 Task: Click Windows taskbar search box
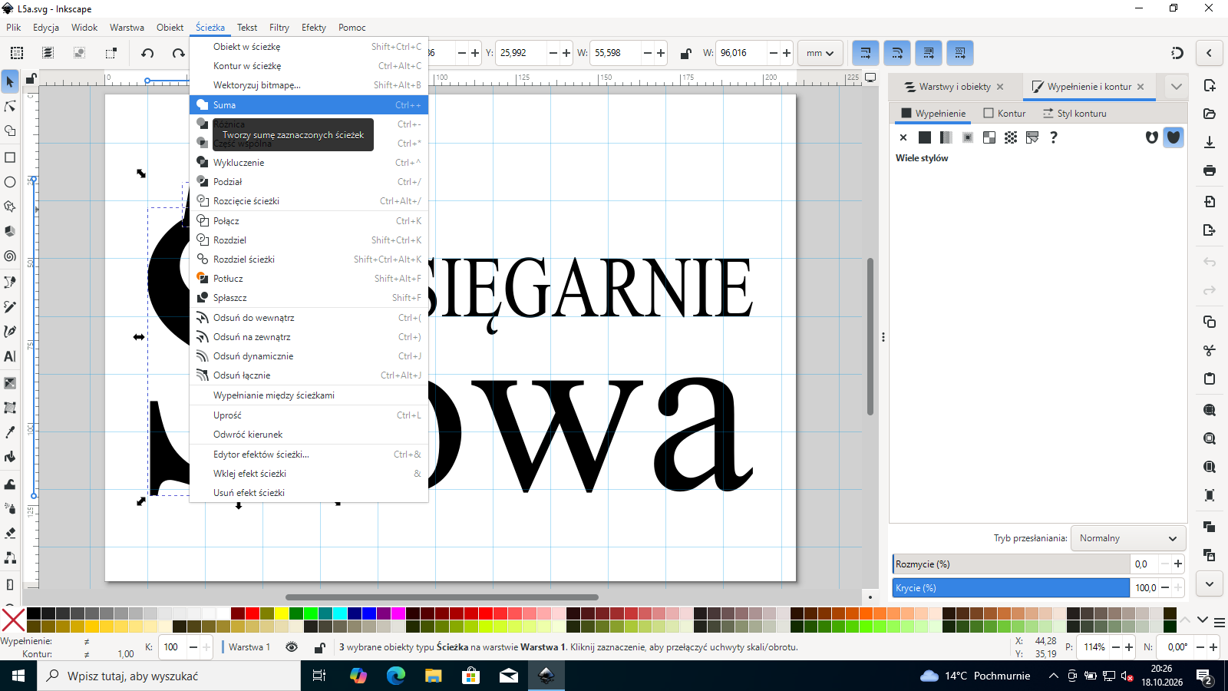(169, 676)
